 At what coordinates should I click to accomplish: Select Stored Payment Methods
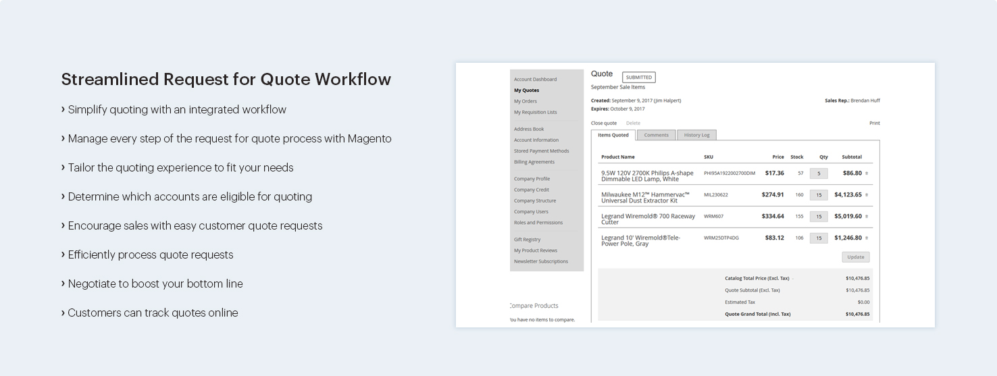541,151
